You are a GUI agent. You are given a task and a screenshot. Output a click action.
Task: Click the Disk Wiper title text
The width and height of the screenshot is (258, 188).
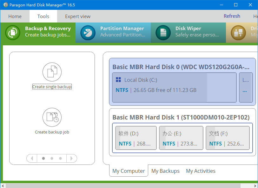(188, 29)
